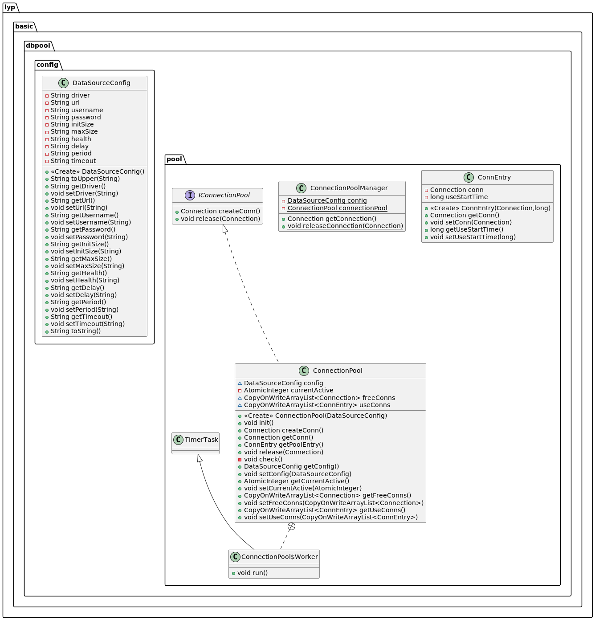
Task: Click the public marker beside void run()
Action: [233, 573]
